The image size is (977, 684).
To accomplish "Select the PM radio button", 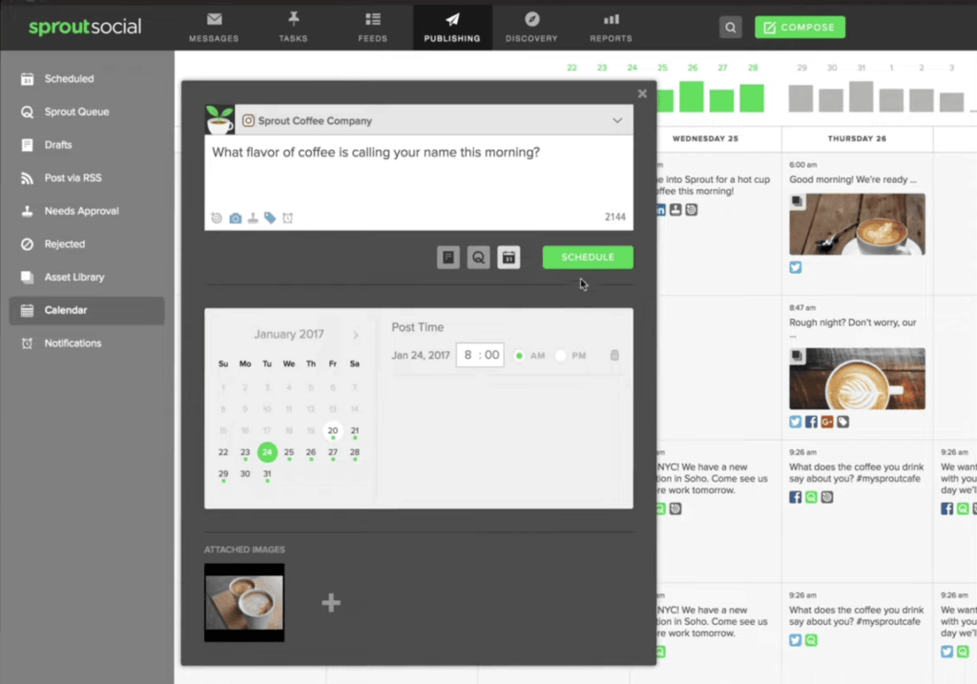I will point(560,356).
